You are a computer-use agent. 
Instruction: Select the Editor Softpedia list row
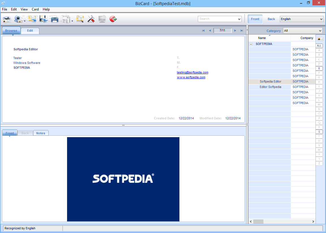pyautogui.click(x=282, y=87)
